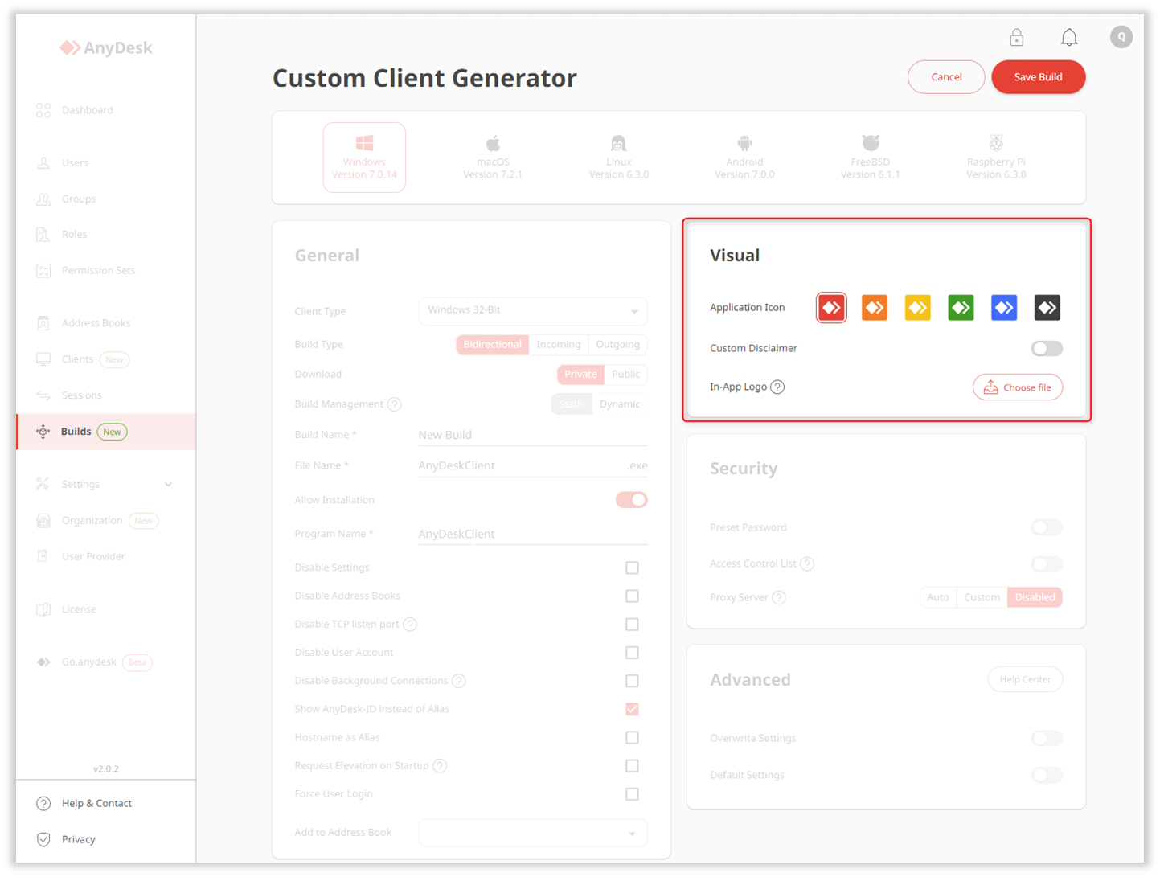
Task: Select Raspberry Pi Version 6.3.0 platform
Action: pyautogui.click(x=996, y=158)
